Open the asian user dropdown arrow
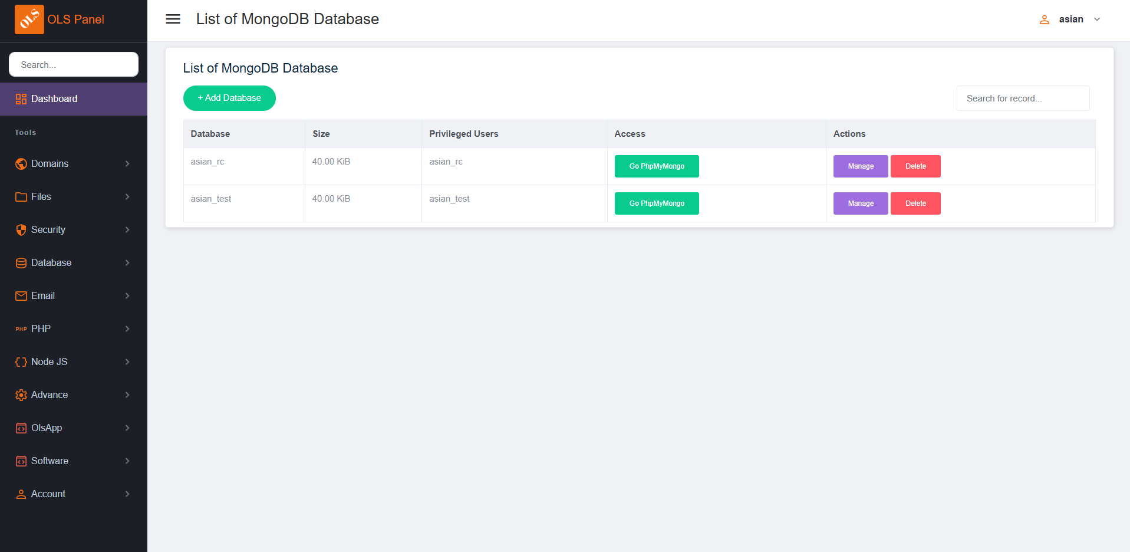 click(1097, 19)
